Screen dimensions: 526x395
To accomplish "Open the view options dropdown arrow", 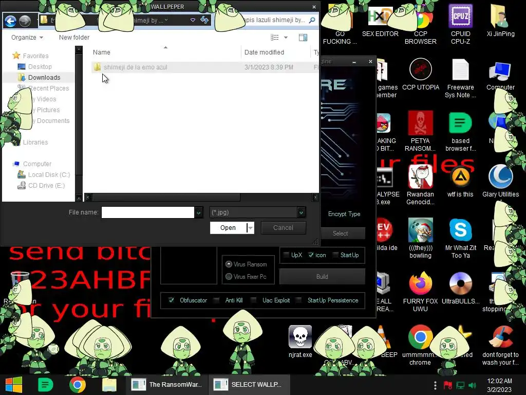I will point(286,37).
